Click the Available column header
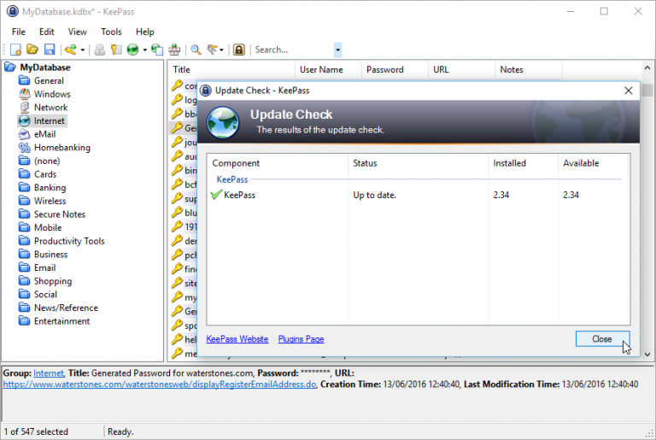The width and height of the screenshot is (656, 440). tap(593, 163)
